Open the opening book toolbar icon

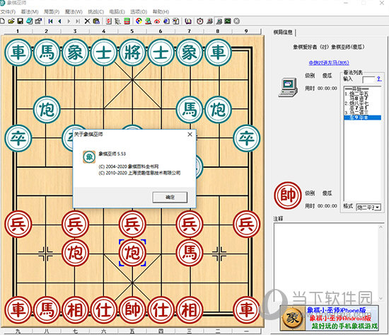(188, 21)
